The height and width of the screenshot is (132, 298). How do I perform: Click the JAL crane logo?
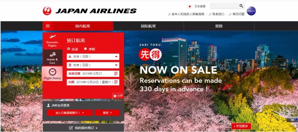pos(47,11)
